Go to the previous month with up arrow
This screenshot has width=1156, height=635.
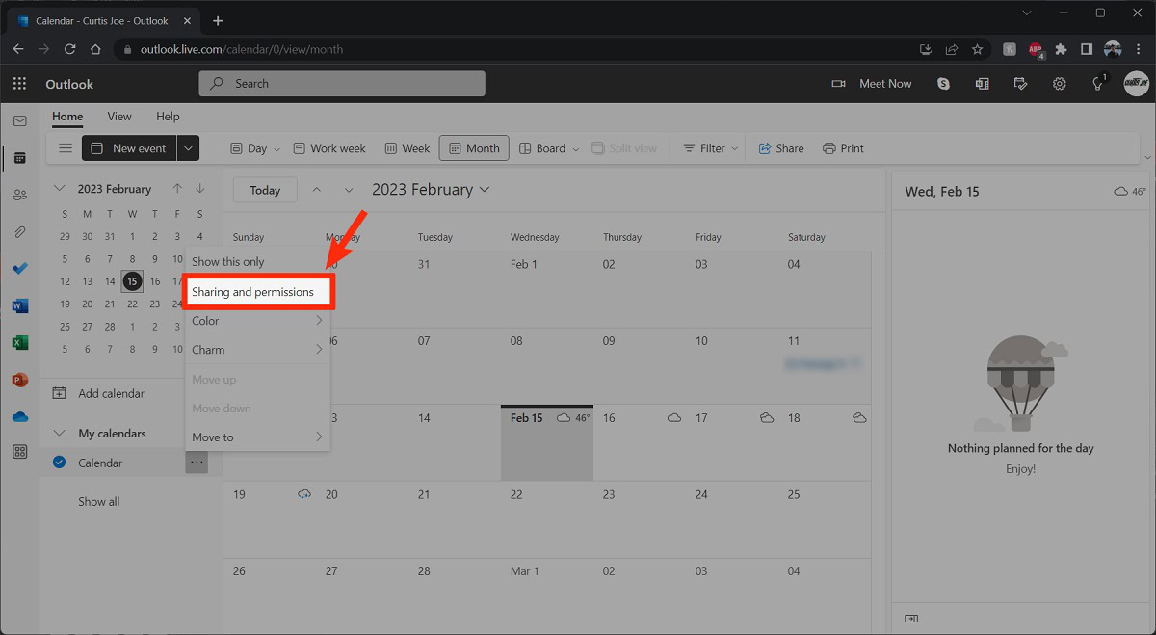pos(317,190)
